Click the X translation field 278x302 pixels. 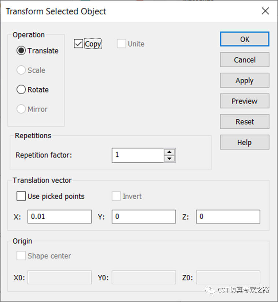(59, 217)
